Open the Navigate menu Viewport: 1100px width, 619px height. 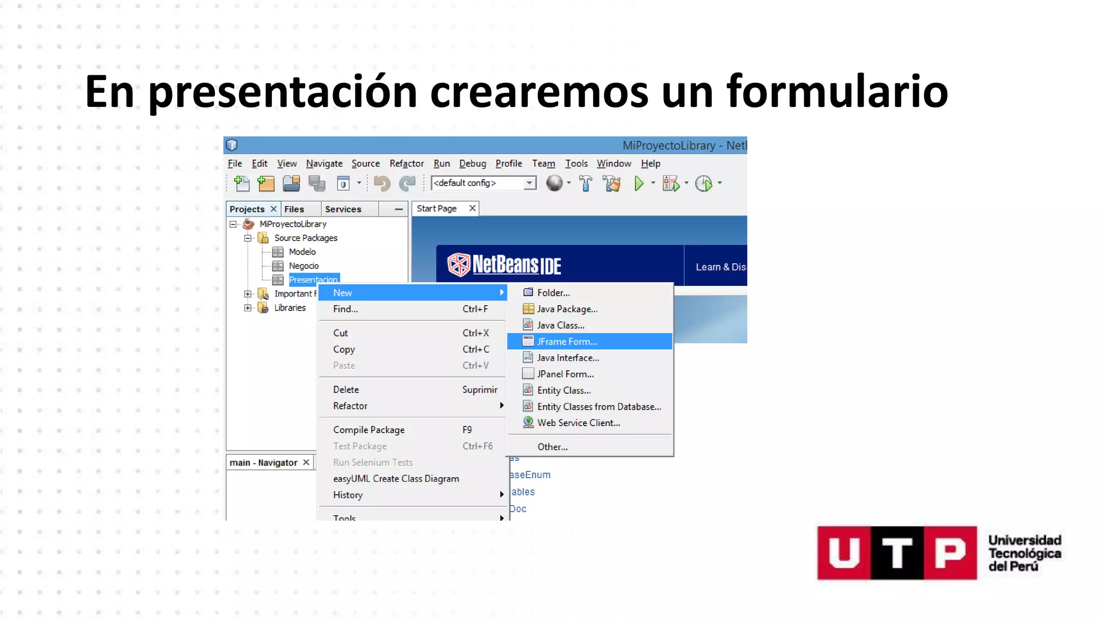pyautogui.click(x=324, y=163)
